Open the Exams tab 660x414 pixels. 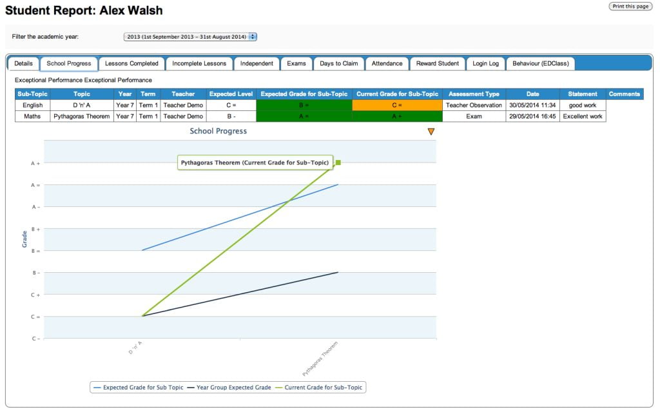click(296, 64)
